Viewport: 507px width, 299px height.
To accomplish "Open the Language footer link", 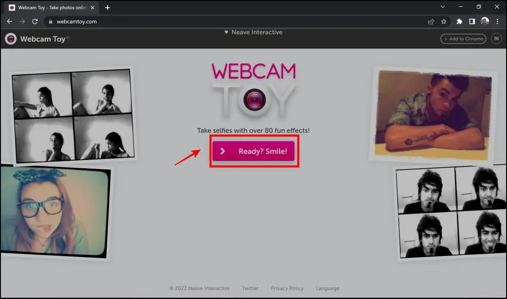I will click(328, 288).
